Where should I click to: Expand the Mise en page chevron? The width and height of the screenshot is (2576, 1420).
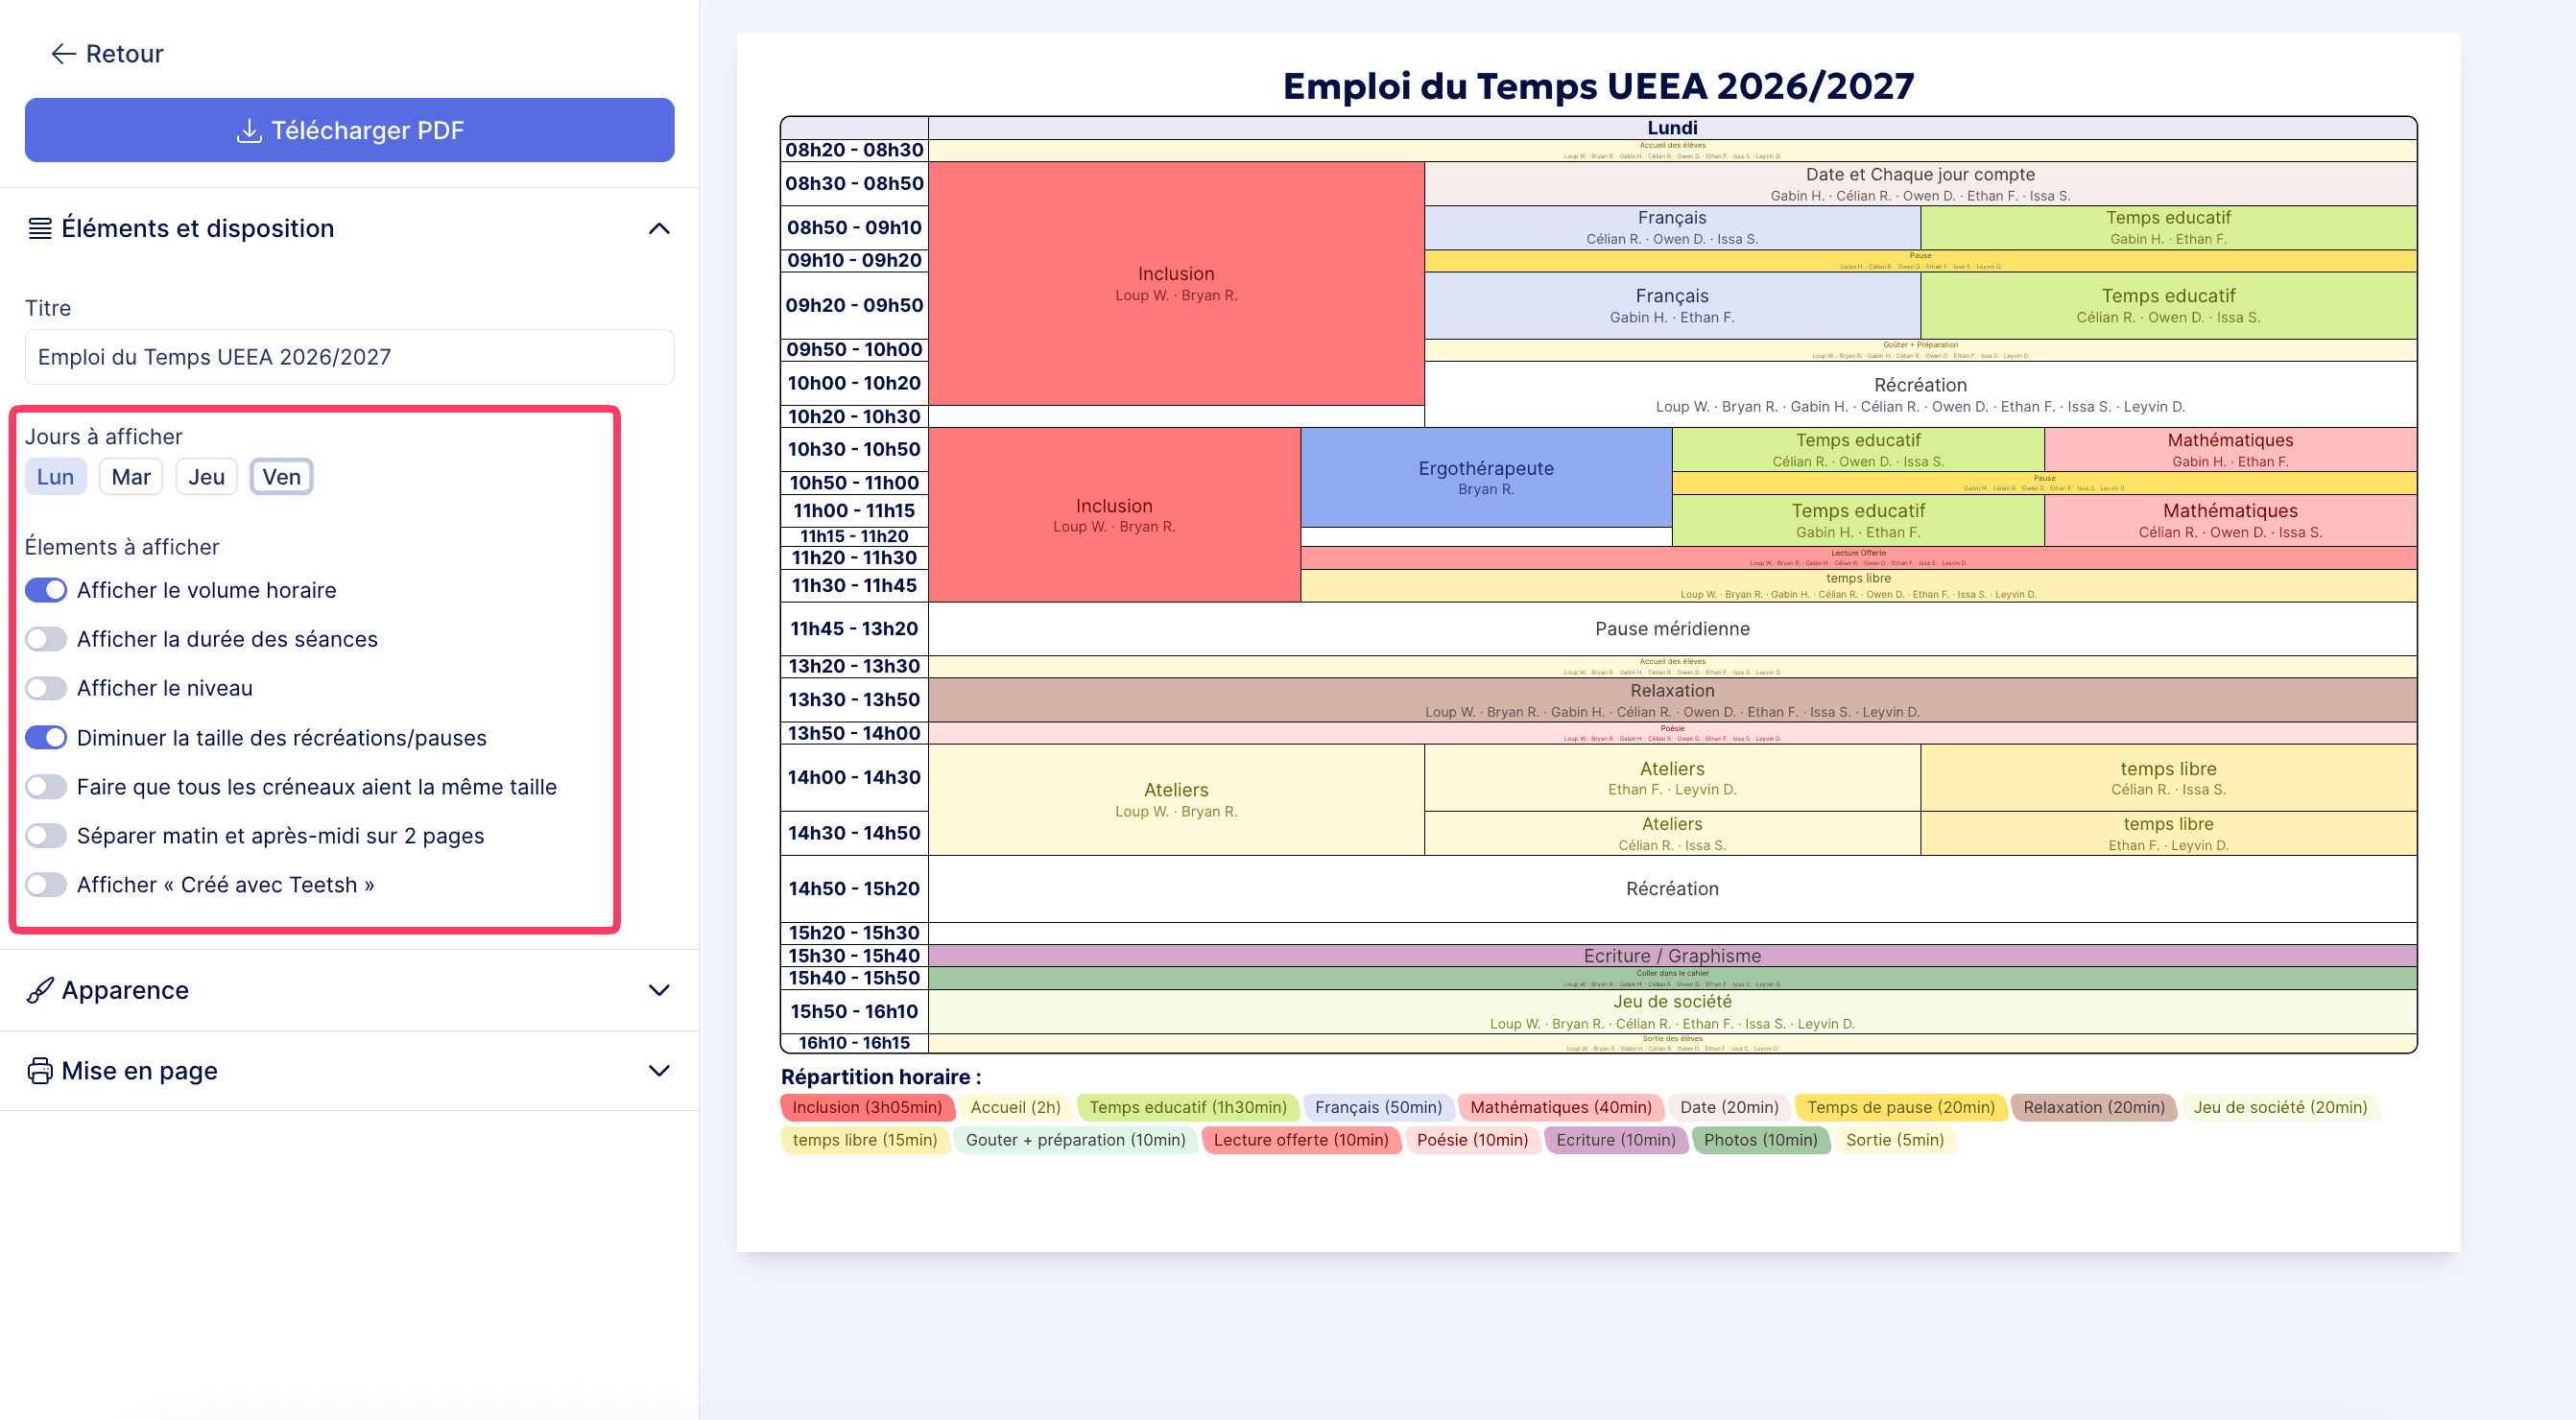(659, 1071)
